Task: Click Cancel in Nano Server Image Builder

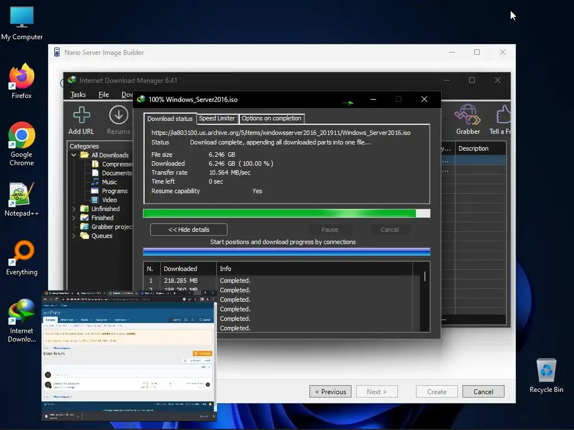Action: click(483, 391)
